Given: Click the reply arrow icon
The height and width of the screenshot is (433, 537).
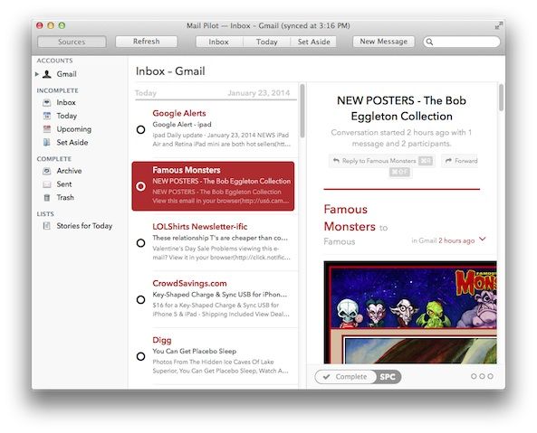Looking at the screenshot, I should [x=336, y=161].
